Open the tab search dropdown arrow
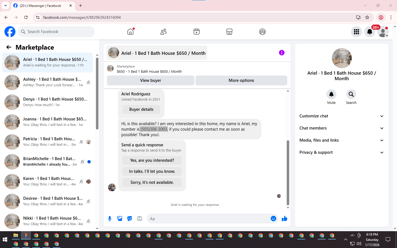The height and width of the screenshot is (248, 397). click(6, 6)
